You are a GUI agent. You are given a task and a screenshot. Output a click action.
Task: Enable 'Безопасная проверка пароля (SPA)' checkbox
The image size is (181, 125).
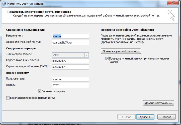coord(8,98)
